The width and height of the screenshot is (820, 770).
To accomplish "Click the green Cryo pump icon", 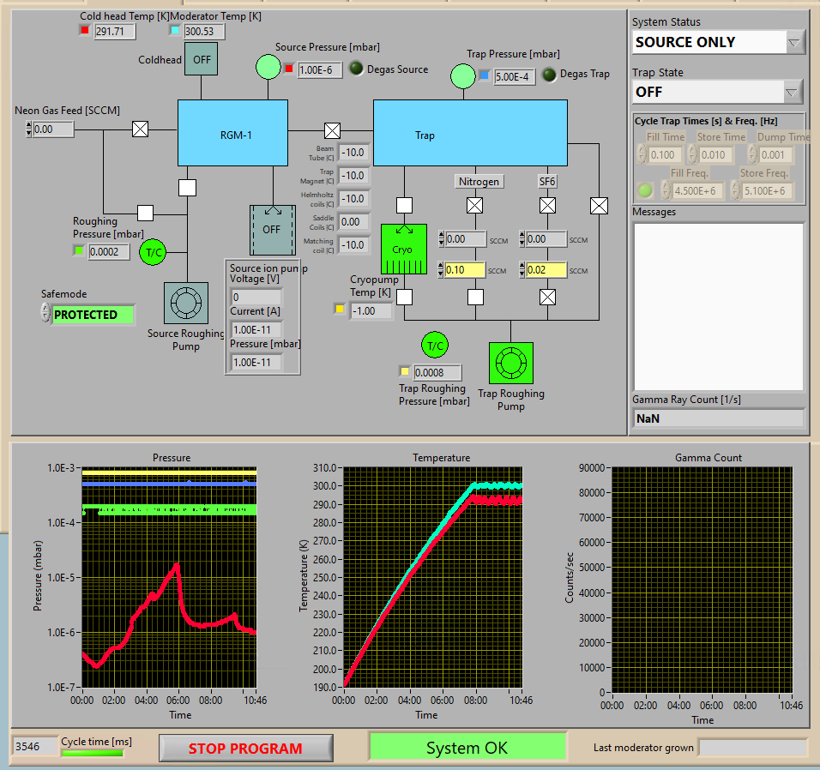I will pos(403,249).
